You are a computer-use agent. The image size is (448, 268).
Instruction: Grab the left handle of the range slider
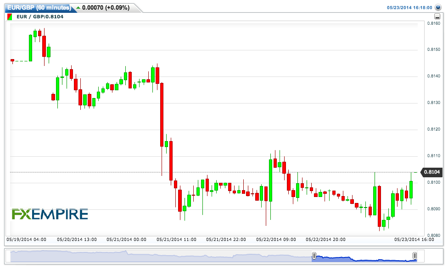point(314,256)
